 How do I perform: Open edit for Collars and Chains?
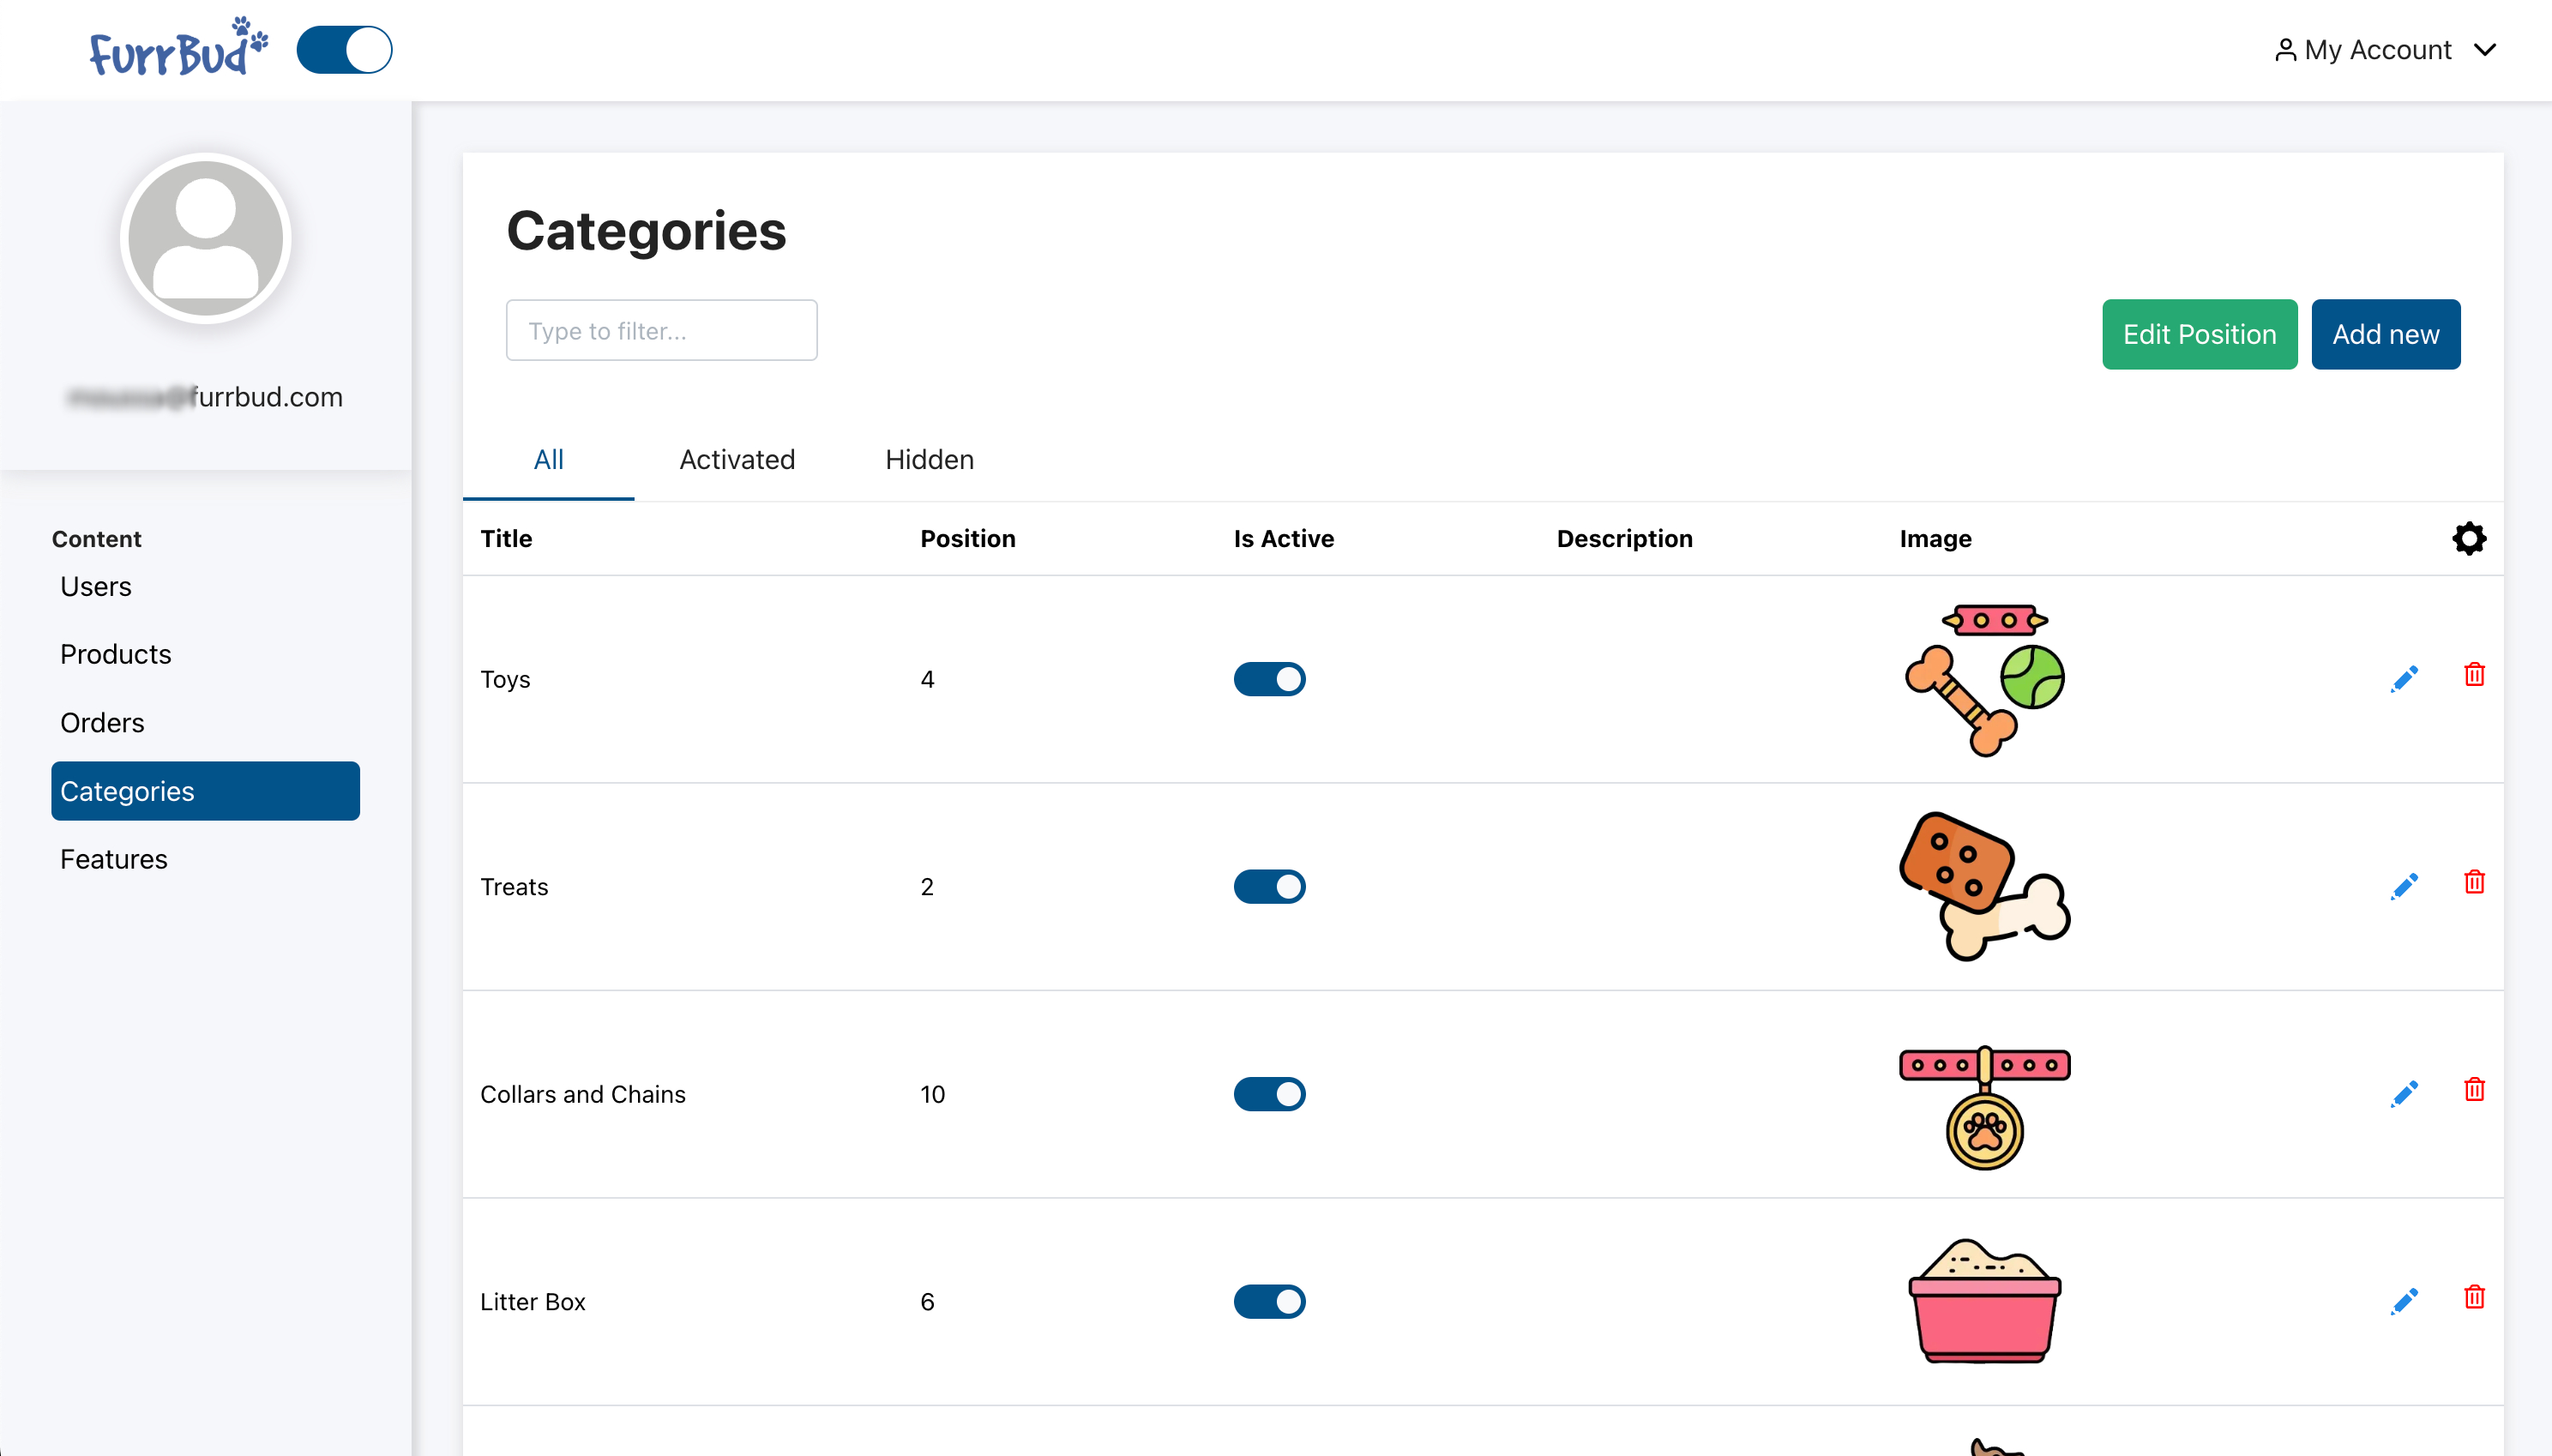tap(2404, 1094)
